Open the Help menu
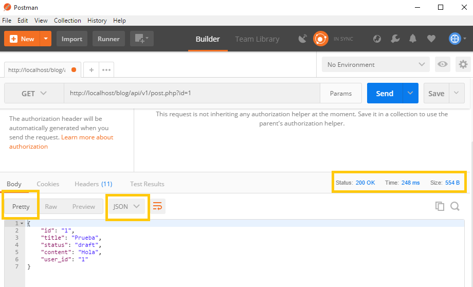The image size is (473, 287). coord(119,21)
